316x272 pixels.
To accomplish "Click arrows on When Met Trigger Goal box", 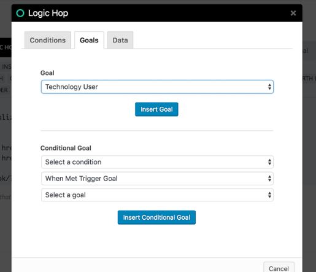I will coord(269,179).
